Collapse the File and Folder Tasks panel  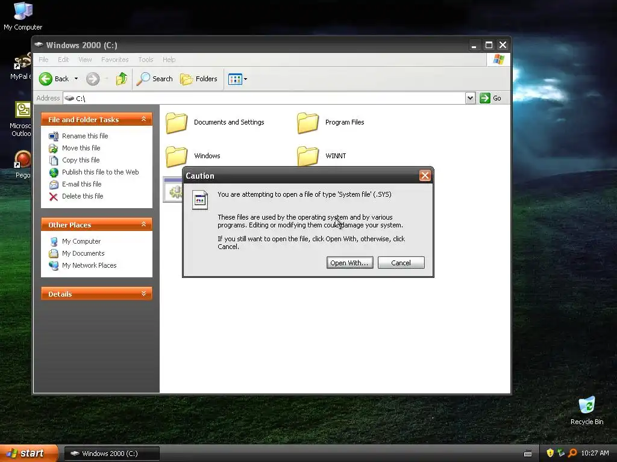tap(143, 119)
